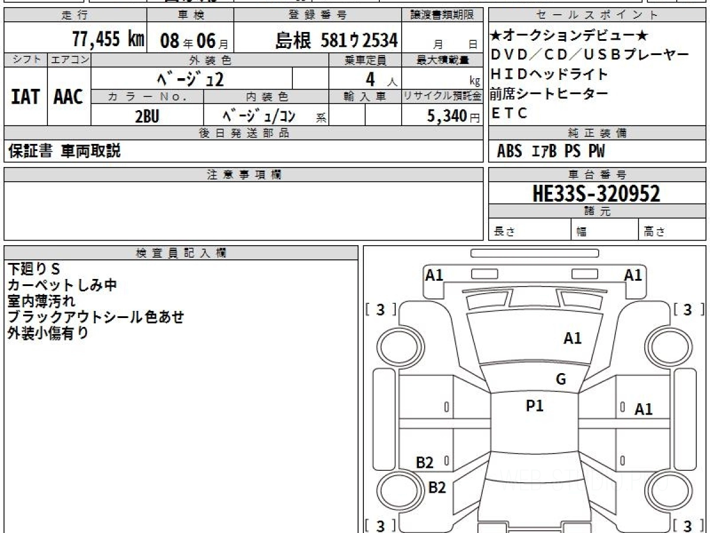This screenshot has width=710, height=533.
Task: Select exterior color ベージュ2
Action: (192, 78)
